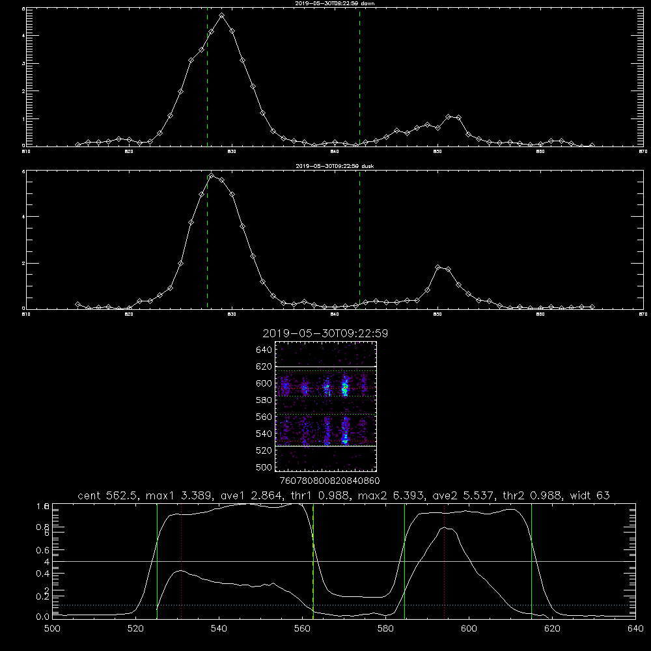The height and width of the screenshot is (651, 651).
Task: Click the 640 label on bottom plot x-axis
Action: point(635,629)
